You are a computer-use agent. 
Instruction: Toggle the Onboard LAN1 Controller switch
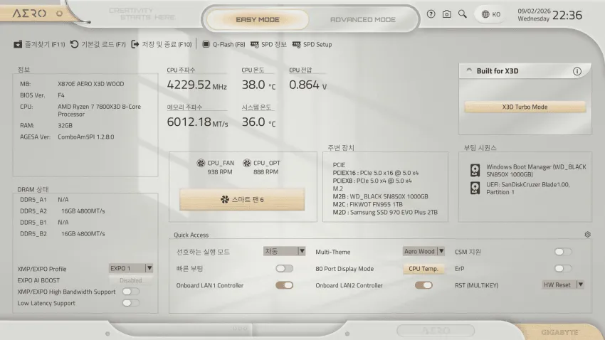(x=285, y=285)
